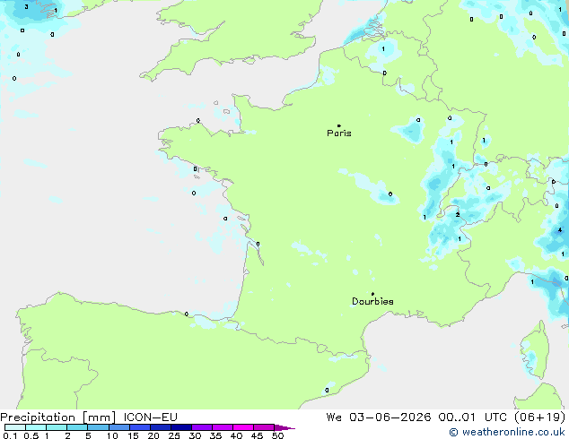Click the precipitation value '3' over Ireland
The image size is (569, 439).
point(27,6)
